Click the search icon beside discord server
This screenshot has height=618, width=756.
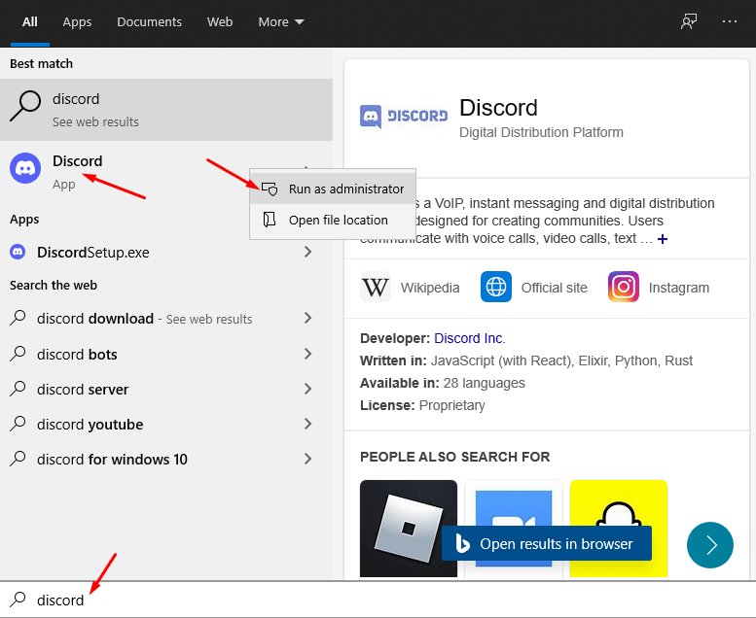(x=18, y=389)
